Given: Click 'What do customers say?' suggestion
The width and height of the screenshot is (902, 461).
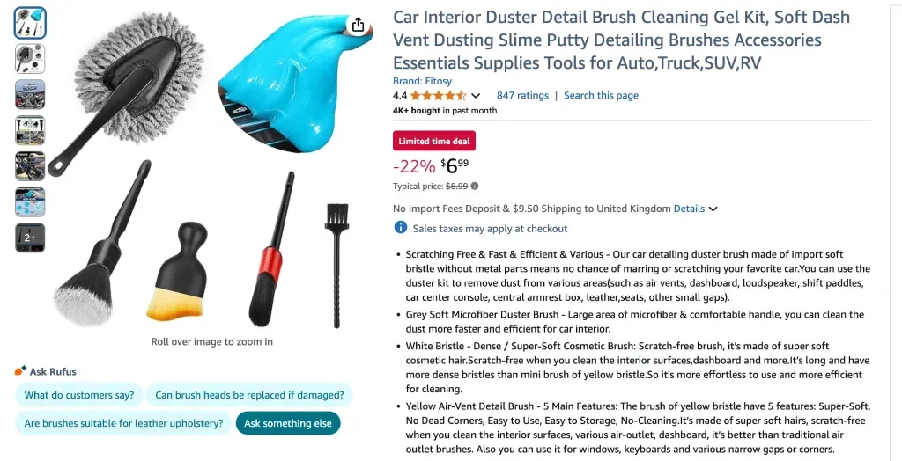Looking at the screenshot, I should (x=78, y=395).
